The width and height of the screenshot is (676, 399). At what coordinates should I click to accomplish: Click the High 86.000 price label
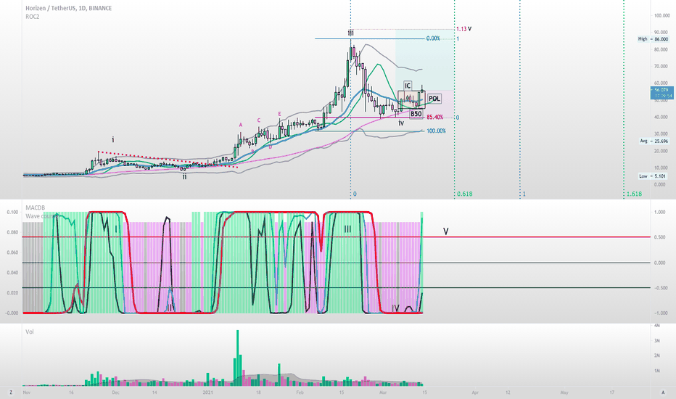(x=653, y=39)
